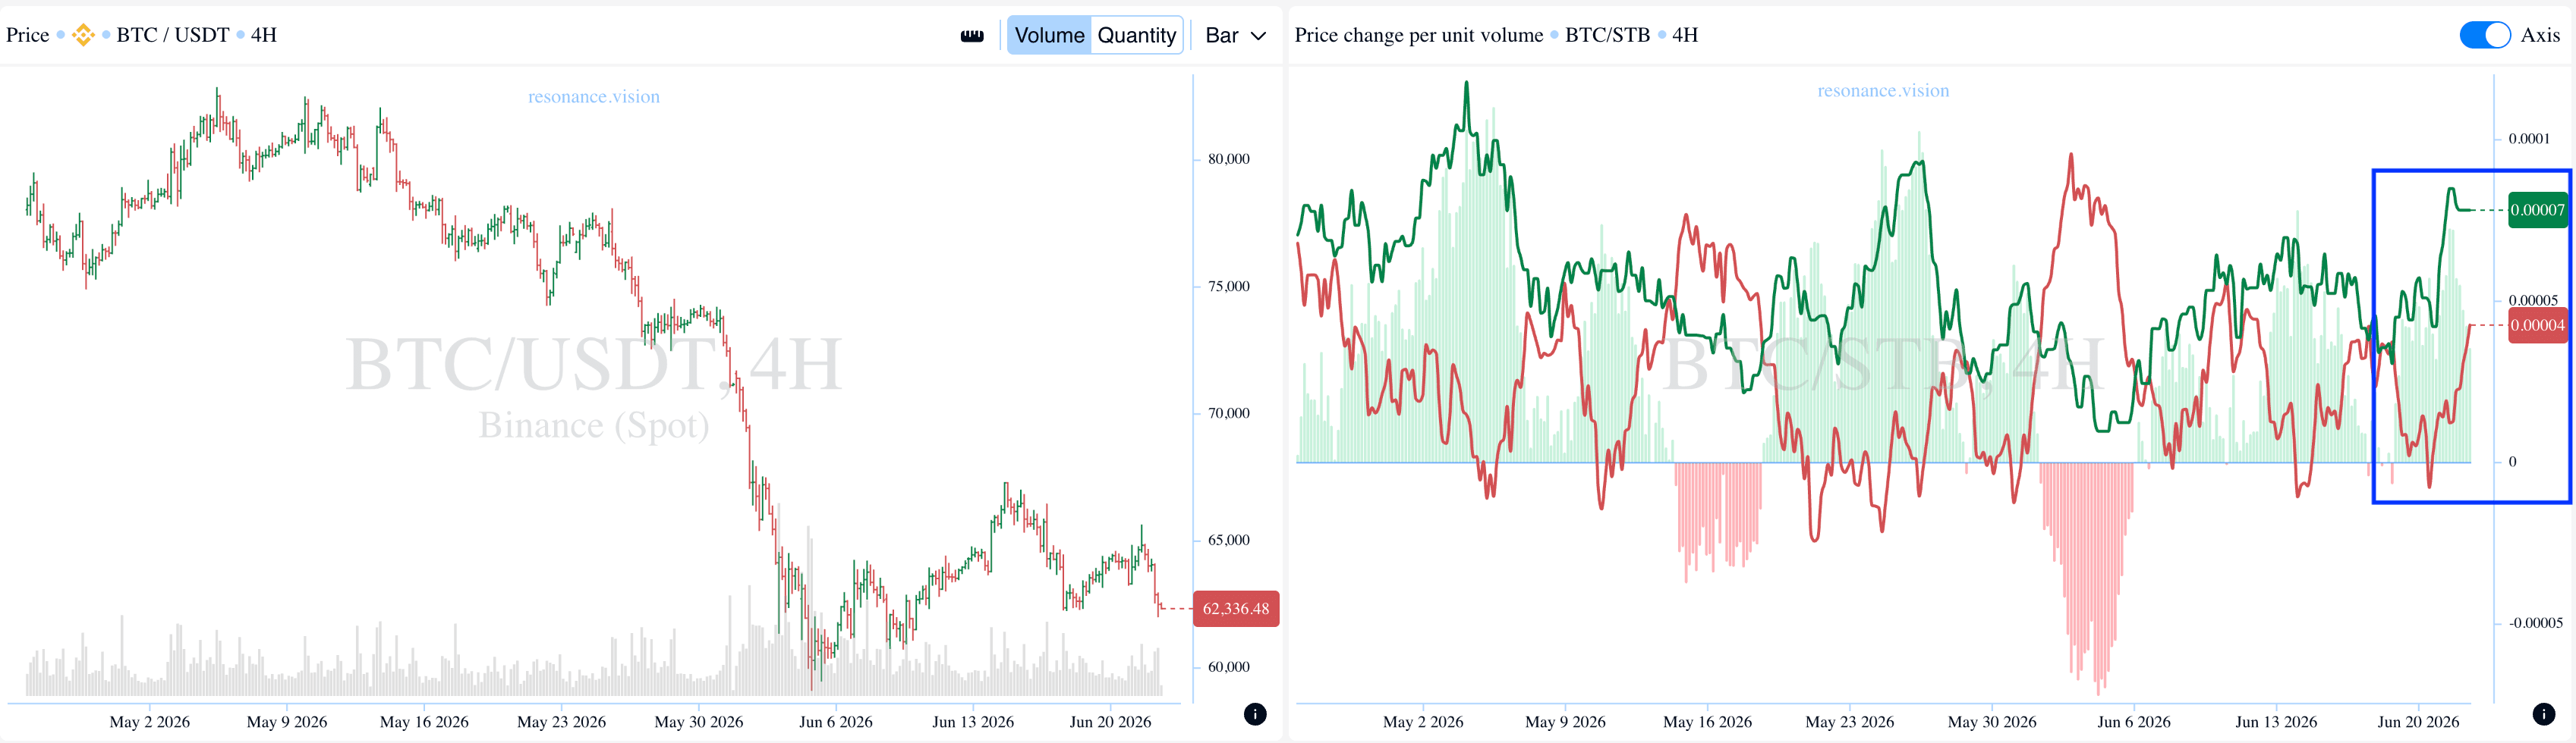Click the Binance exchange logo icon
The image size is (2576, 743).
coord(83,35)
